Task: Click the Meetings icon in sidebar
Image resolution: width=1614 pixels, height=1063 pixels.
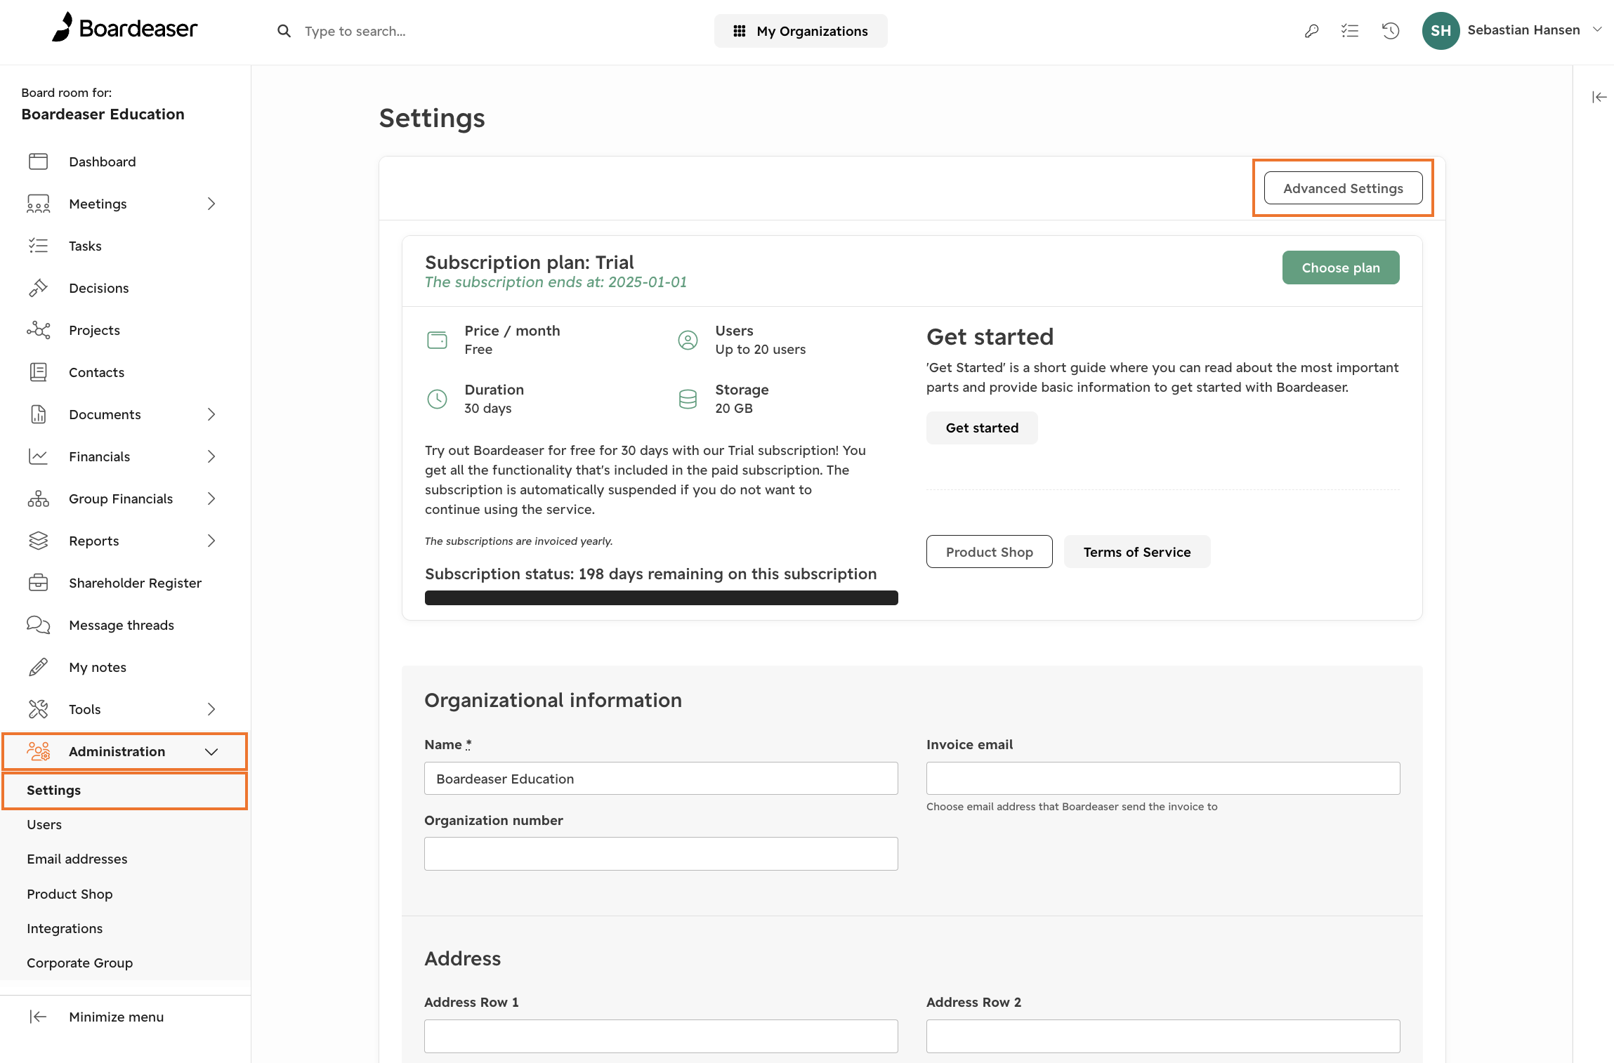Action: tap(38, 204)
